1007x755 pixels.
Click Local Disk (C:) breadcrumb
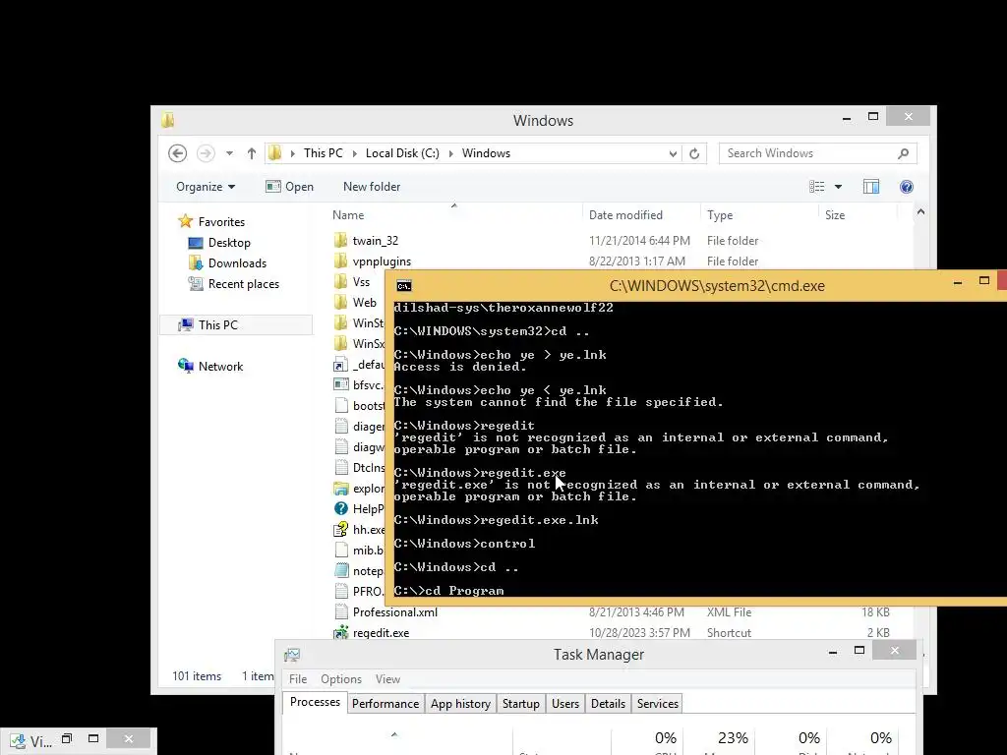pyautogui.click(x=402, y=153)
